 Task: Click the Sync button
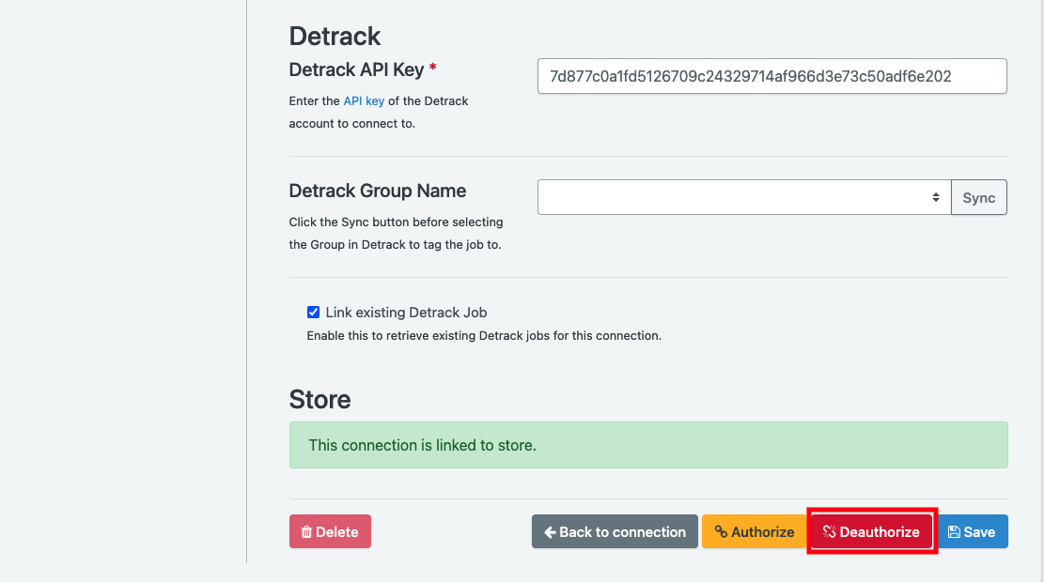(x=979, y=197)
